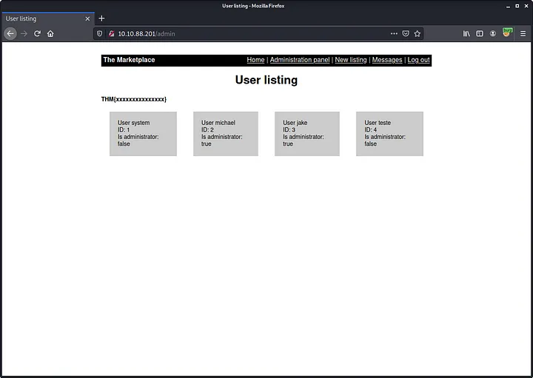Open the Administration panel link
Image resolution: width=533 pixels, height=378 pixels.
coord(300,60)
